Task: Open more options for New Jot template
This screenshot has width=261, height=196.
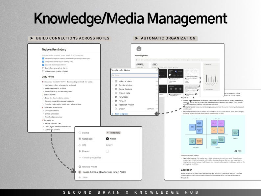Action: [x=157, y=101]
